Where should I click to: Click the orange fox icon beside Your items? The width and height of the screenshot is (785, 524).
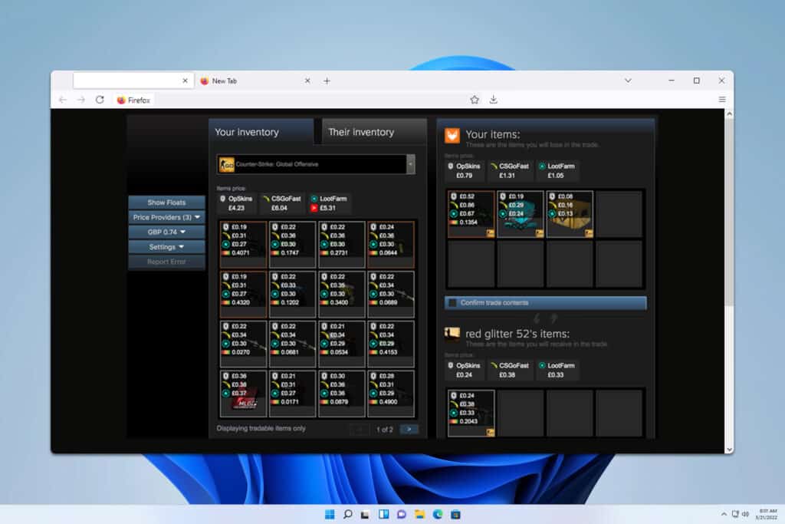[x=453, y=134]
